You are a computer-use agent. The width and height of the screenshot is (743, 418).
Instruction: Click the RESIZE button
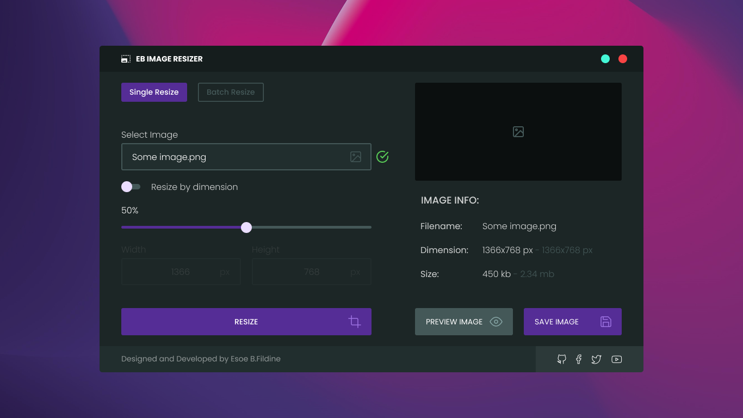246,322
